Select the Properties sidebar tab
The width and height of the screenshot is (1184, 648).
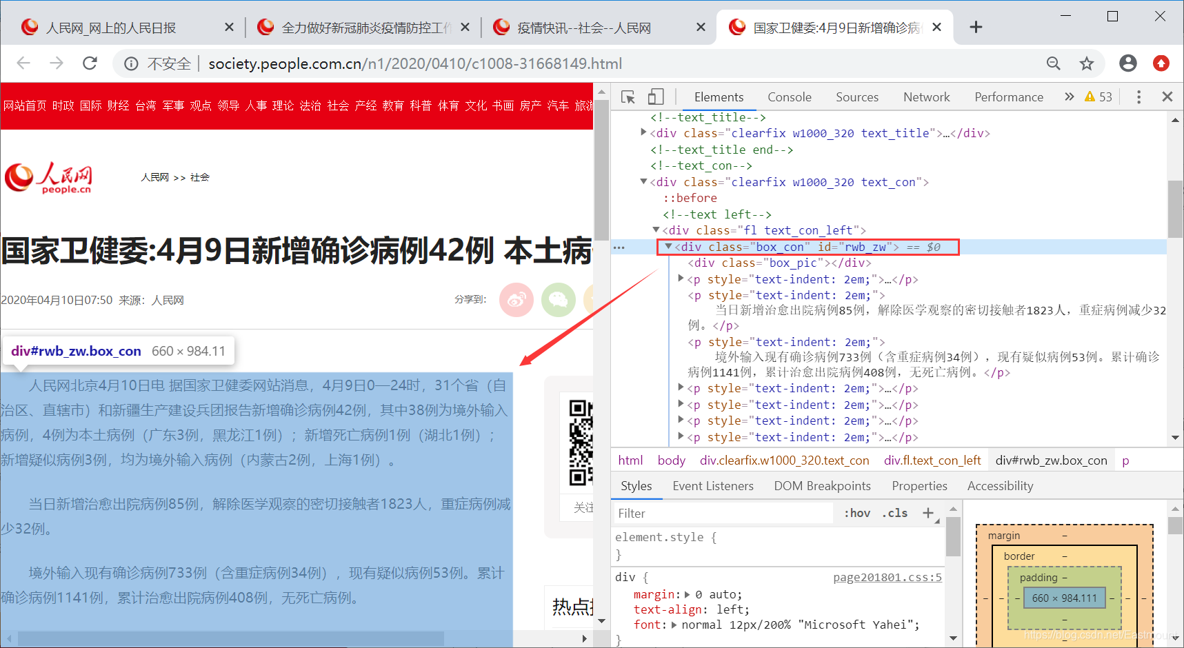point(919,486)
